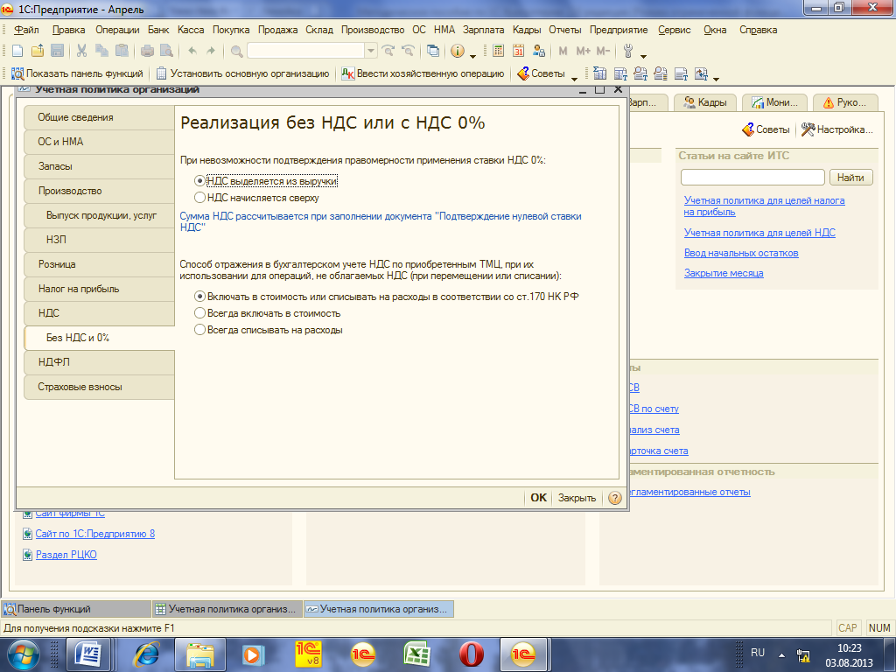The height and width of the screenshot is (672, 896).
Task: Click the Найти button
Action: point(850,178)
